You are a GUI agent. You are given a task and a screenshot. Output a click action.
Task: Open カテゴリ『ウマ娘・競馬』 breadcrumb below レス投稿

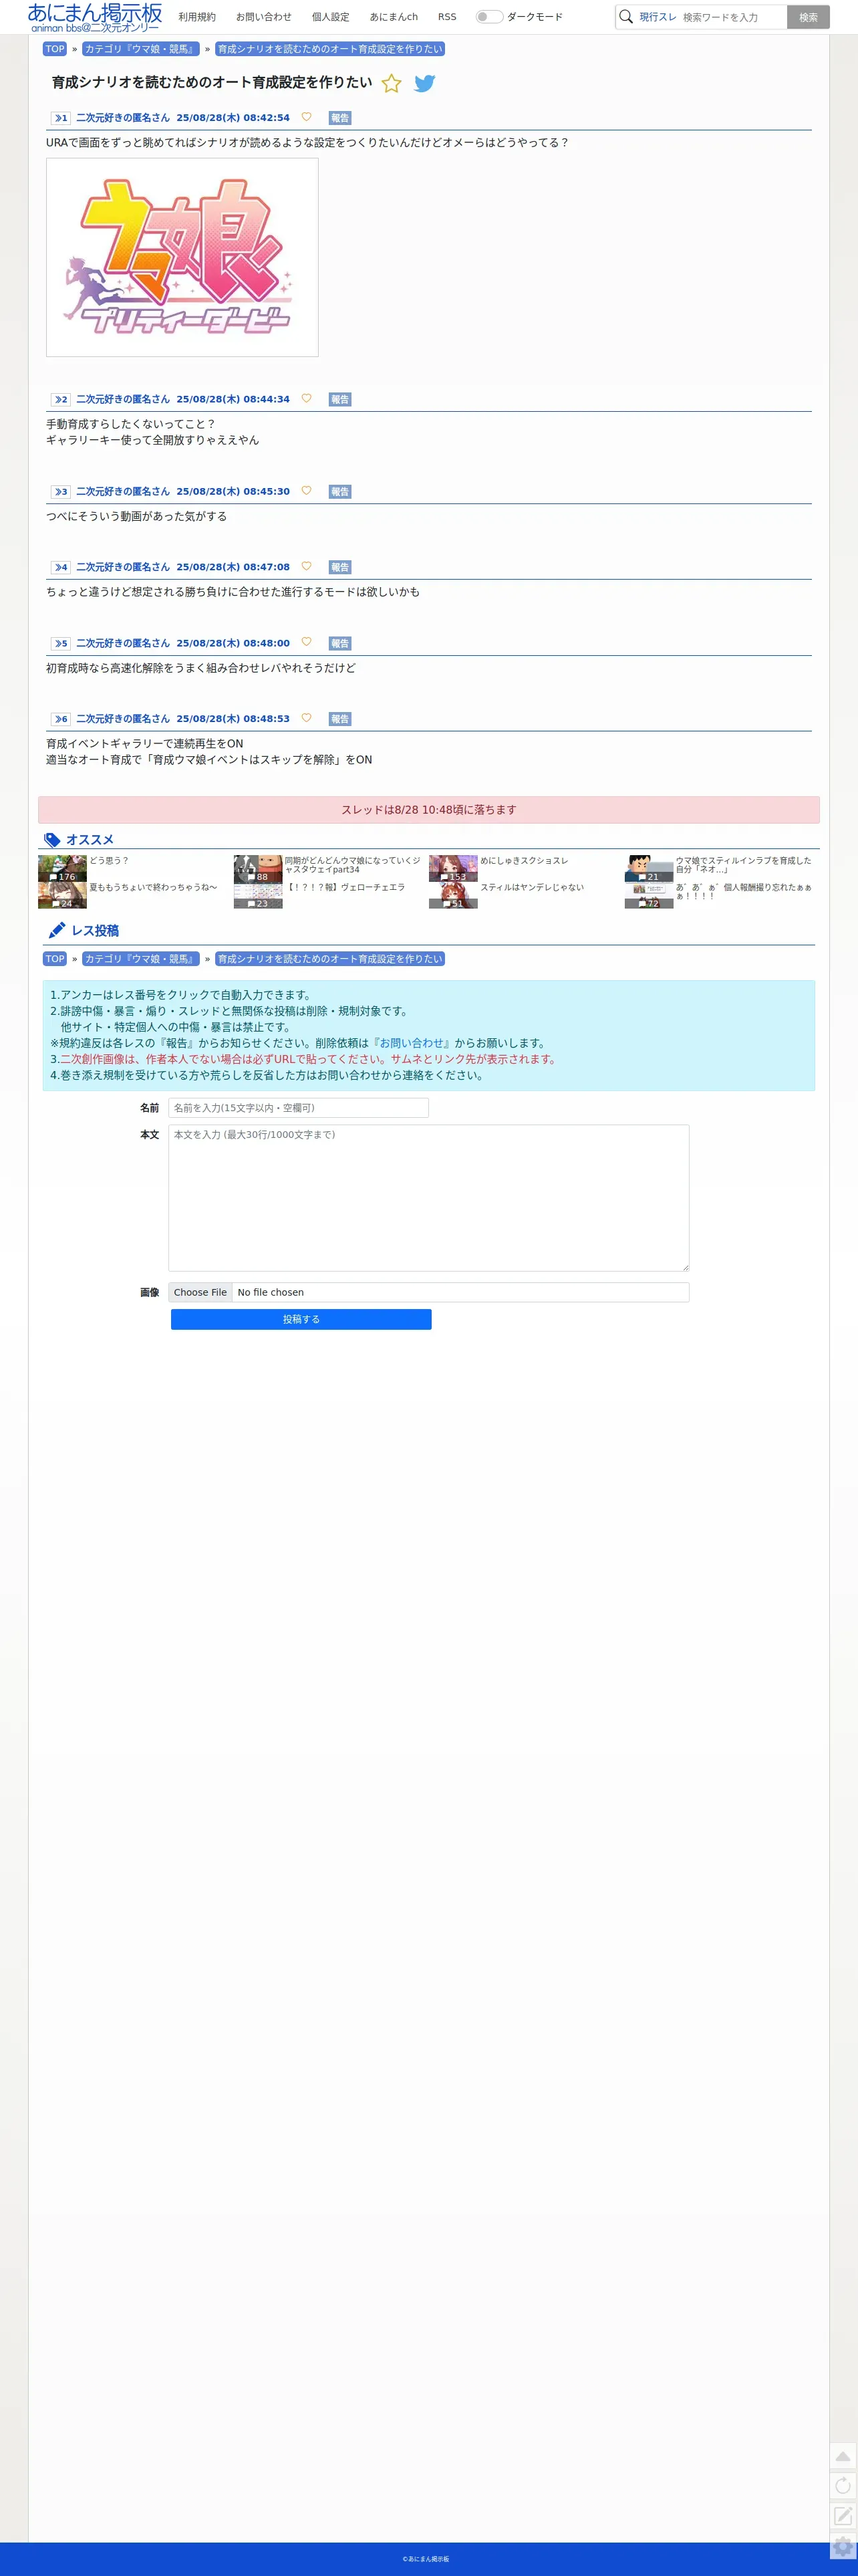(x=141, y=959)
